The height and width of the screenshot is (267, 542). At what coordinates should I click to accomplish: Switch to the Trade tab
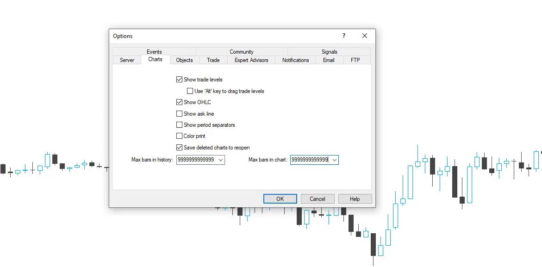click(213, 60)
